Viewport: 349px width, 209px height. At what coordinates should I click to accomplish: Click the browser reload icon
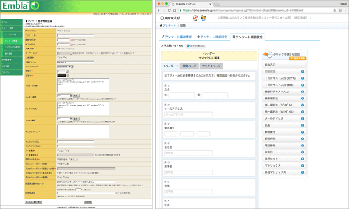click(x=169, y=10)
